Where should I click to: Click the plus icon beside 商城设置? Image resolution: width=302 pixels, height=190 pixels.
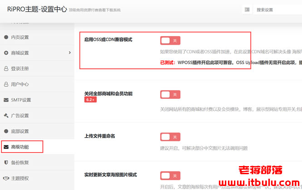tap(6, 53)
